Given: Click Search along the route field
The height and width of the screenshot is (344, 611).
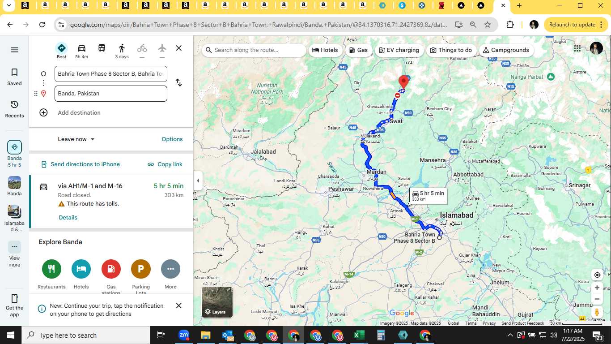Looking at the screenshot, I should click(x=254, y=50).
